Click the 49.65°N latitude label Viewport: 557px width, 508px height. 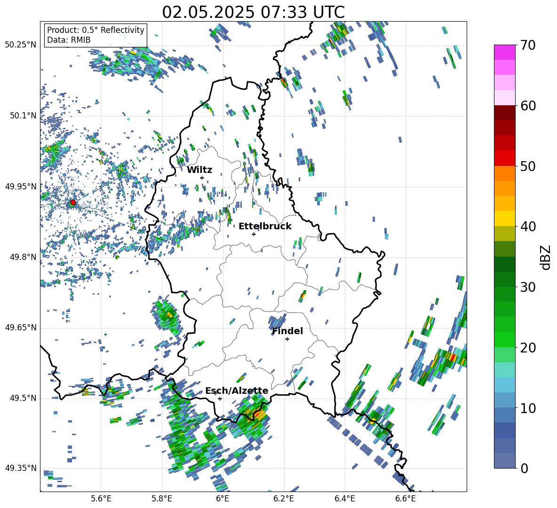21,328
